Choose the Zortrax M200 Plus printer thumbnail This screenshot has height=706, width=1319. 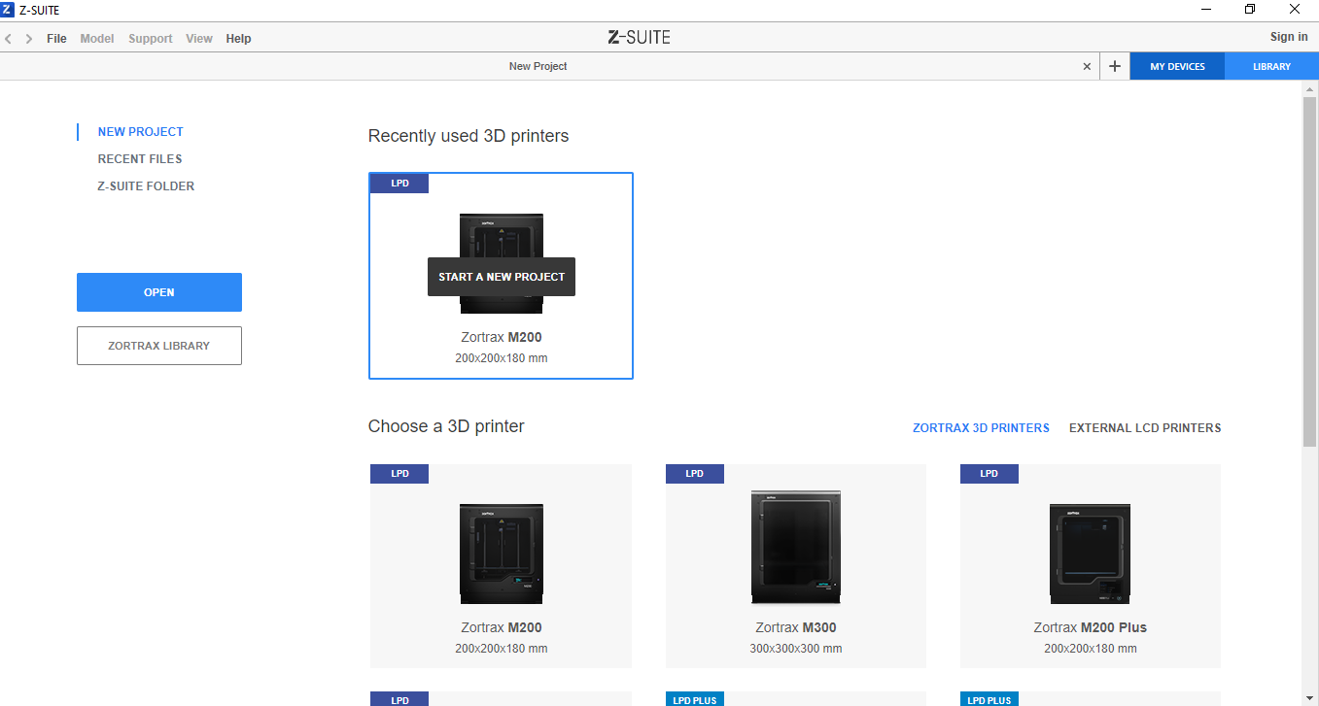point(1091,554)
